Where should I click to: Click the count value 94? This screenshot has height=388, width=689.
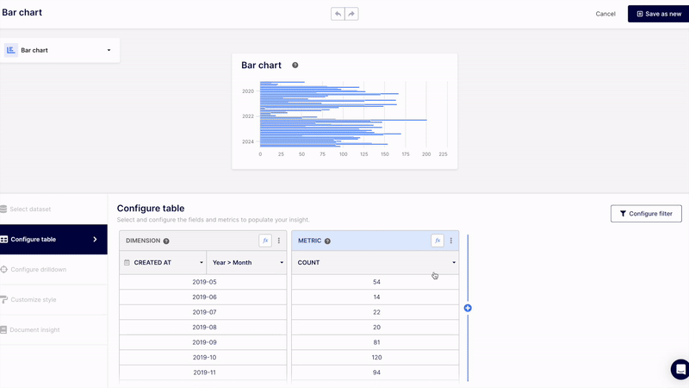376,372
